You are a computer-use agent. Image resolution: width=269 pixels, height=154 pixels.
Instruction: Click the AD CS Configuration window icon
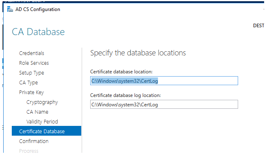[10, 9]
